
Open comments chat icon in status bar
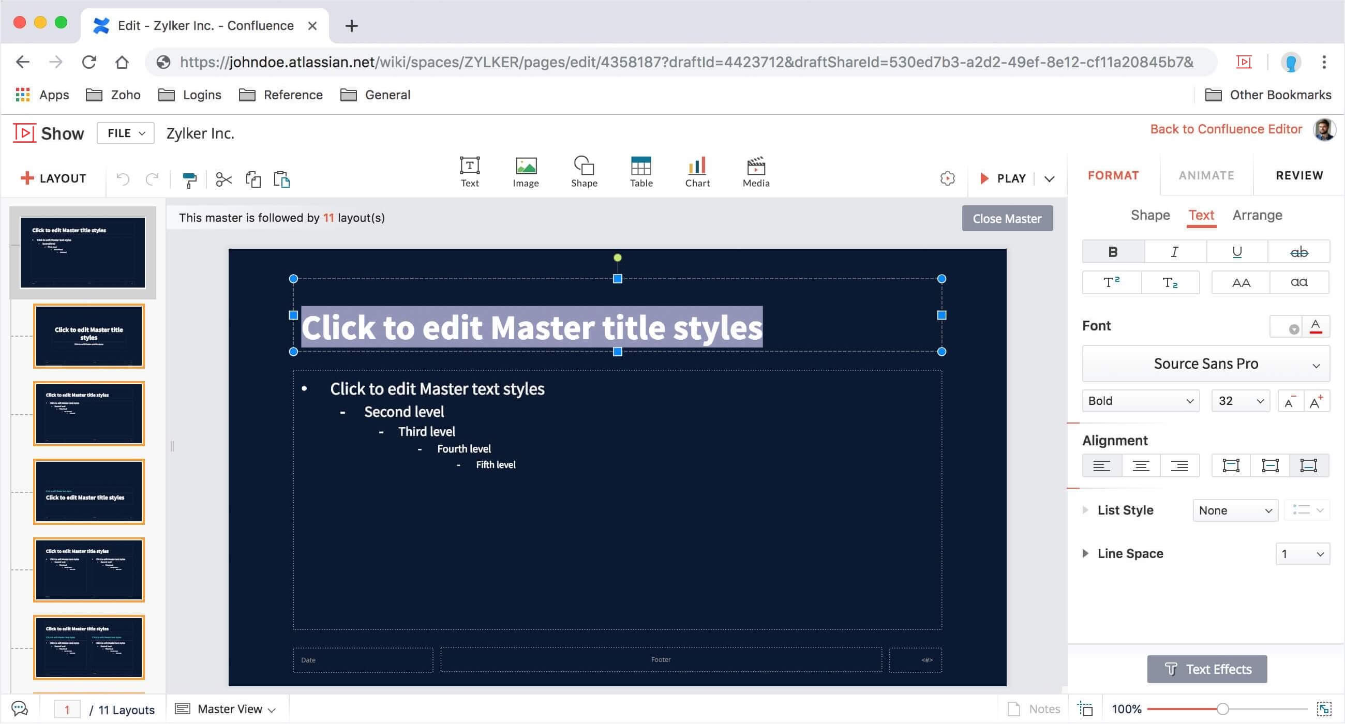(x=20, y=709)
